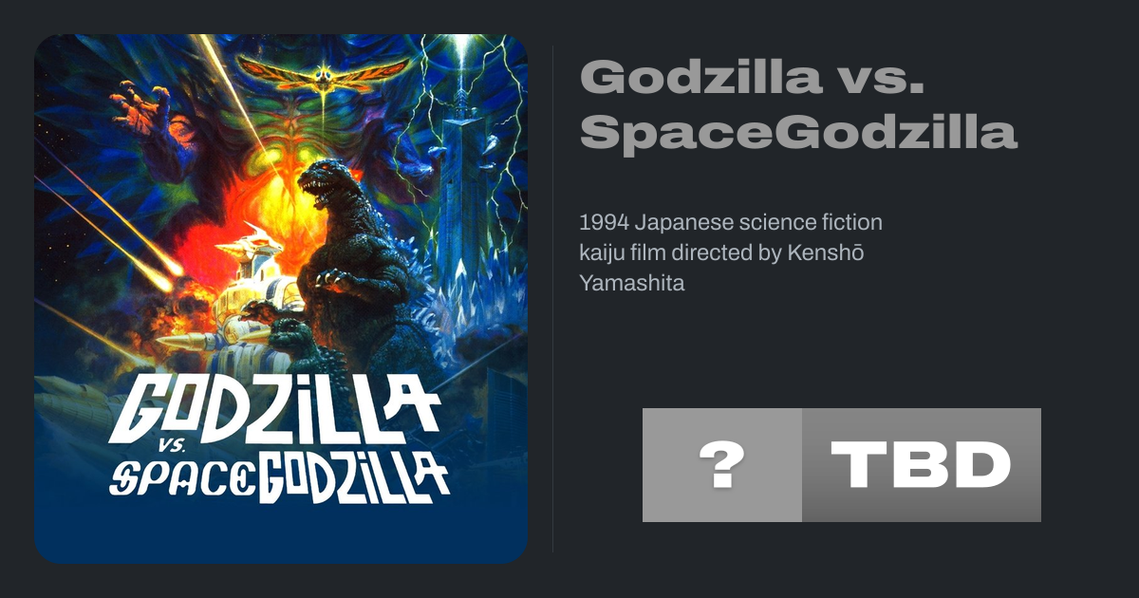Click the Godzilla figure in the poster
Screen dimensions: 1139x598
tap(351, 256)
